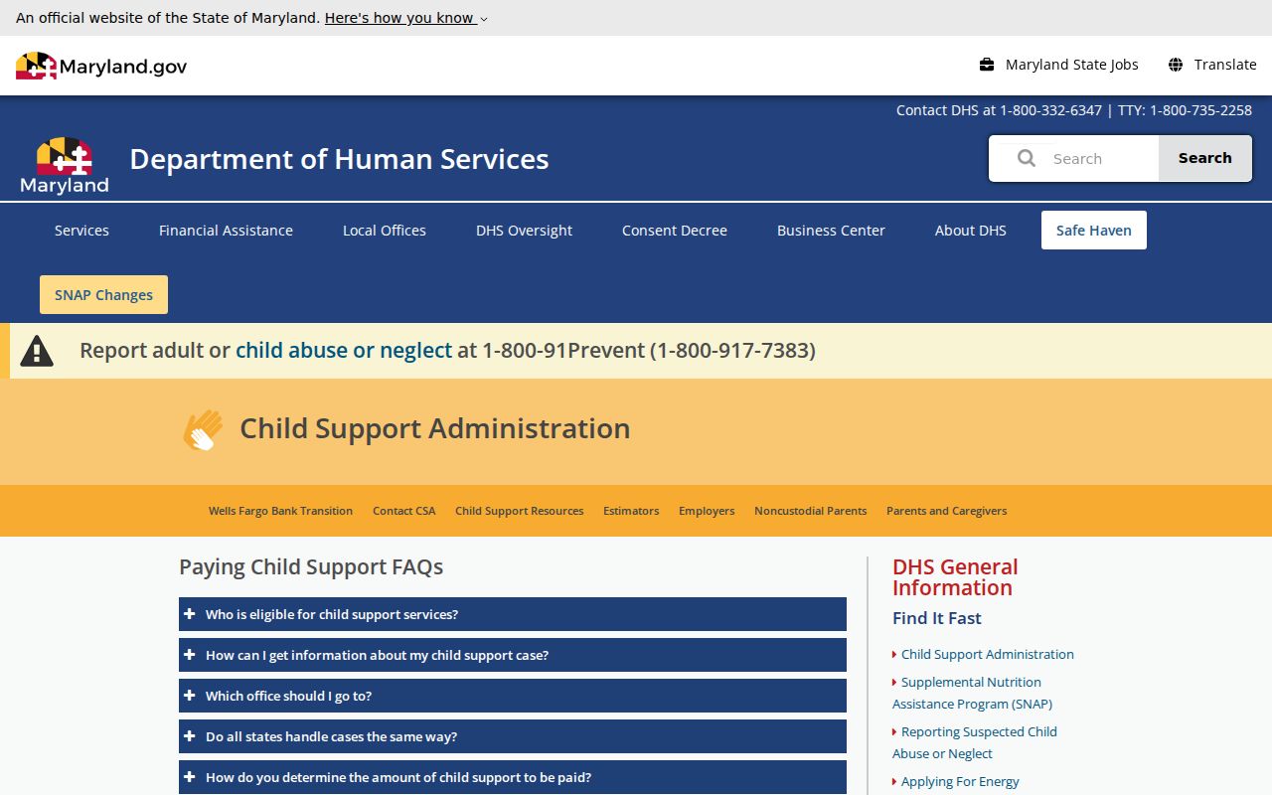
Task: Click the 'Paying Child Support FAQs' heading
Action: point(311,566)
